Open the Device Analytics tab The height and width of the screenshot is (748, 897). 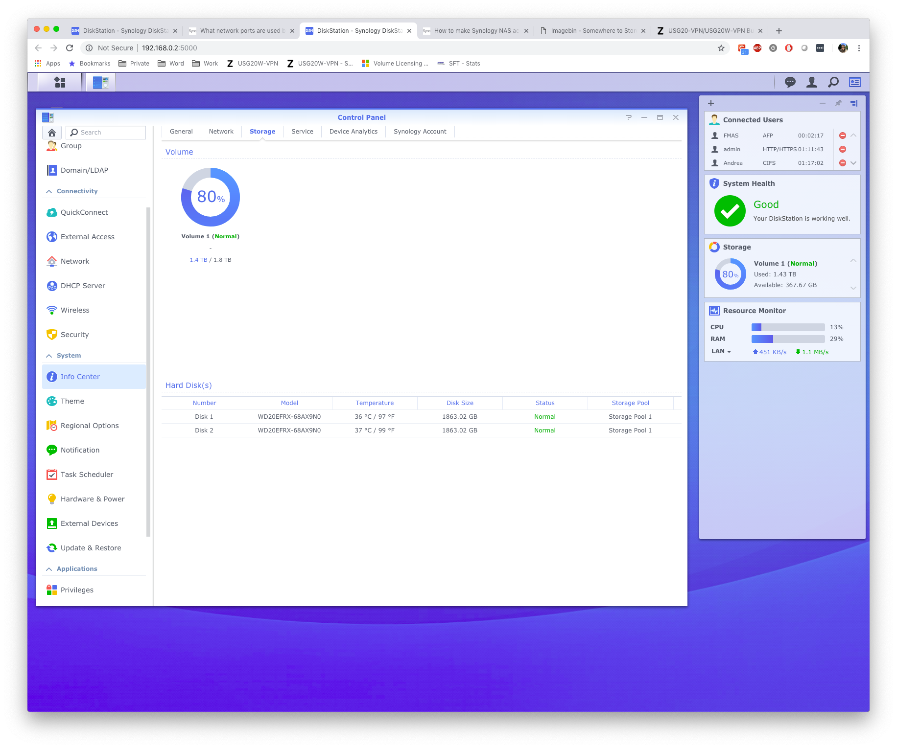pos(354,132)
